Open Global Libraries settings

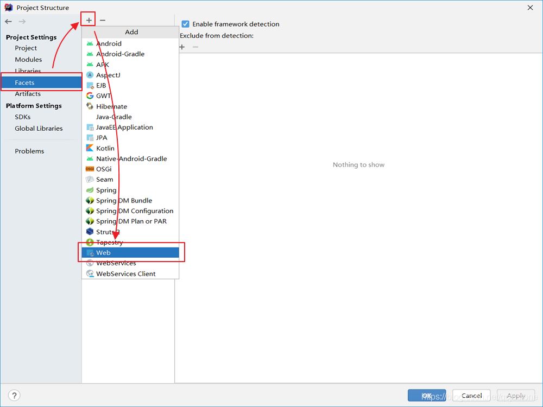tap(39, 129)
